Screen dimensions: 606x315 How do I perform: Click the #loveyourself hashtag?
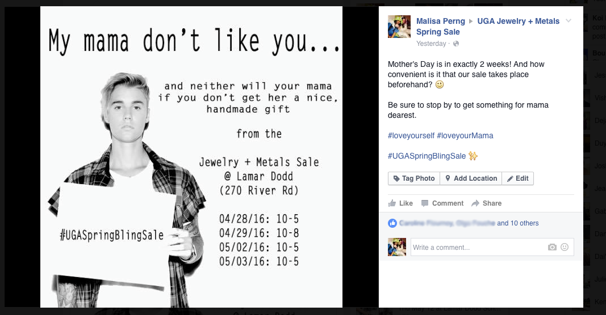[411, 136]
